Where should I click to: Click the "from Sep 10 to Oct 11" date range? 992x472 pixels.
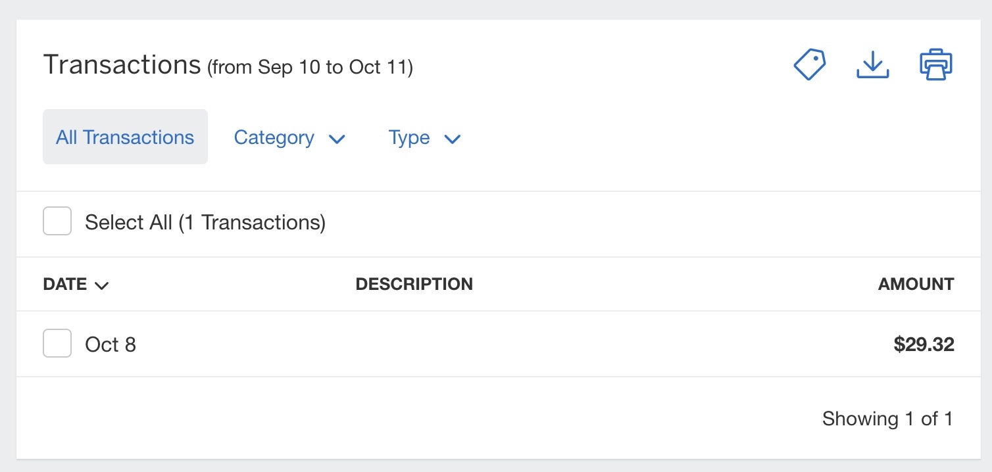tap(310, 67)
